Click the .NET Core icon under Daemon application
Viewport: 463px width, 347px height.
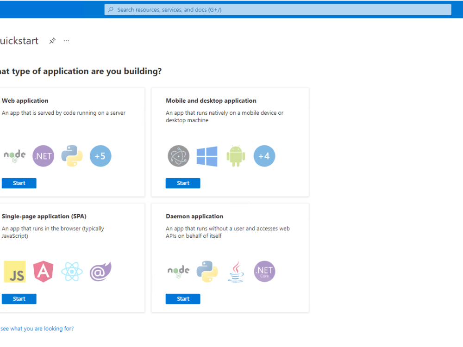point(264,272)
